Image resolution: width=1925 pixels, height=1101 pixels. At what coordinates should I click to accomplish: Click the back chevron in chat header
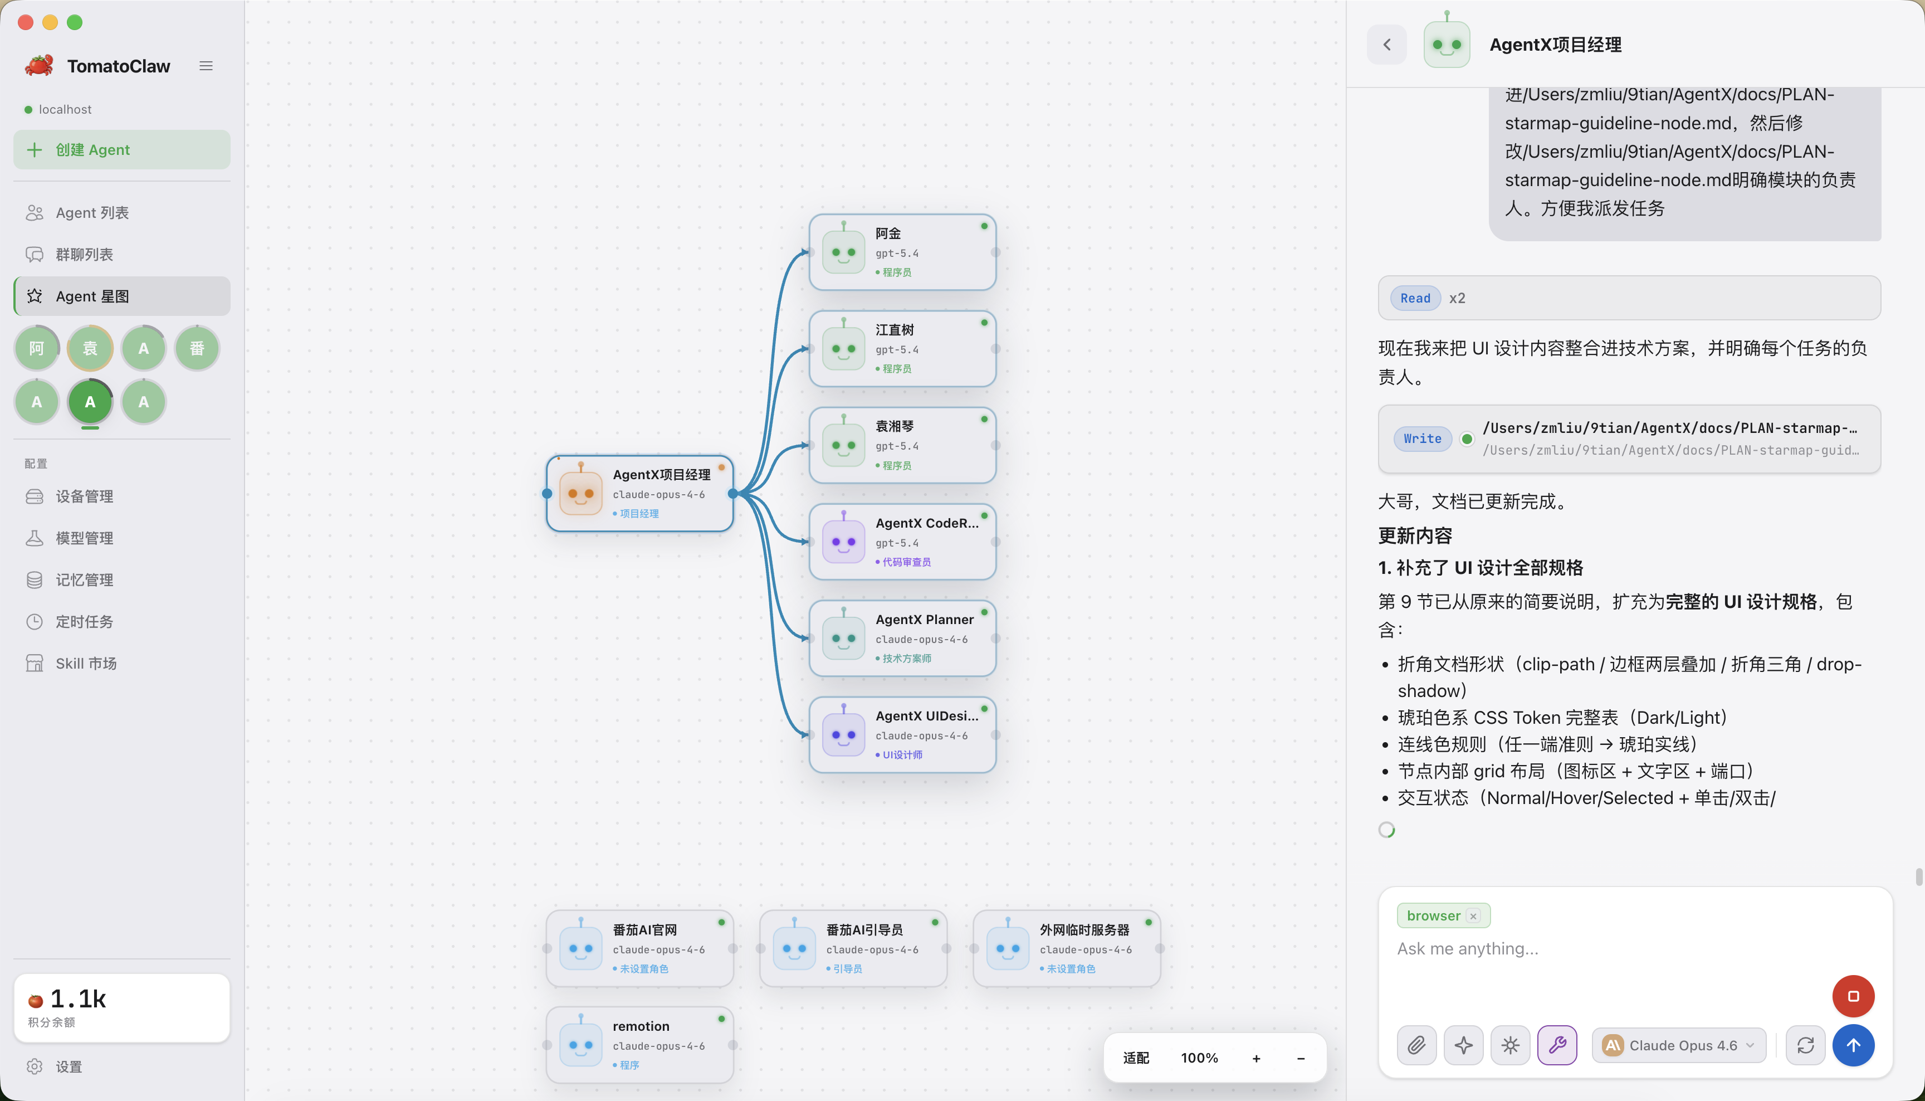(x=1387, y=45)
